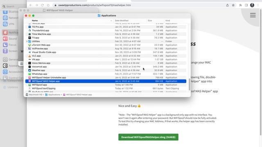The image size is (262, 147).
Task: Sort by the Date Modified column
Action: click(x=122, y=20)
